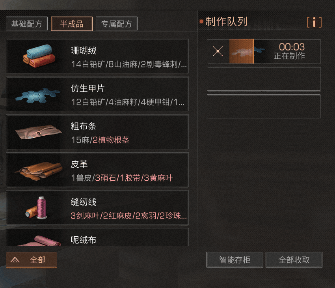Open the 智能存柜 storage button
Viewport: 335px width, 288px height.
[x=234, y=260]
